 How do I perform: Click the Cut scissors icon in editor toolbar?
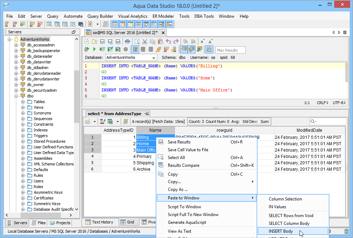tap(144, 41)
